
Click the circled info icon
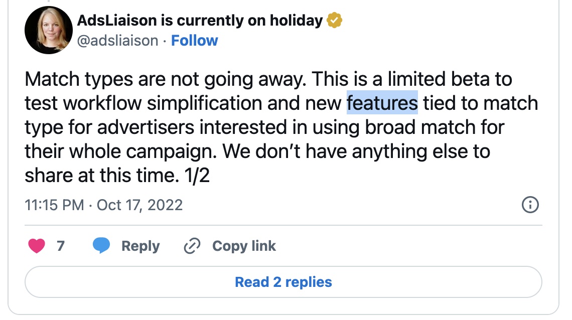tap(530, 205)
